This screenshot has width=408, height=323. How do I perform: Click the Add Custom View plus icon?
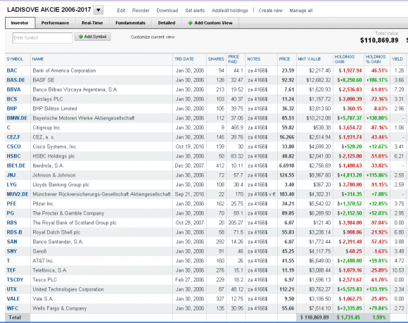coord(190,23)
